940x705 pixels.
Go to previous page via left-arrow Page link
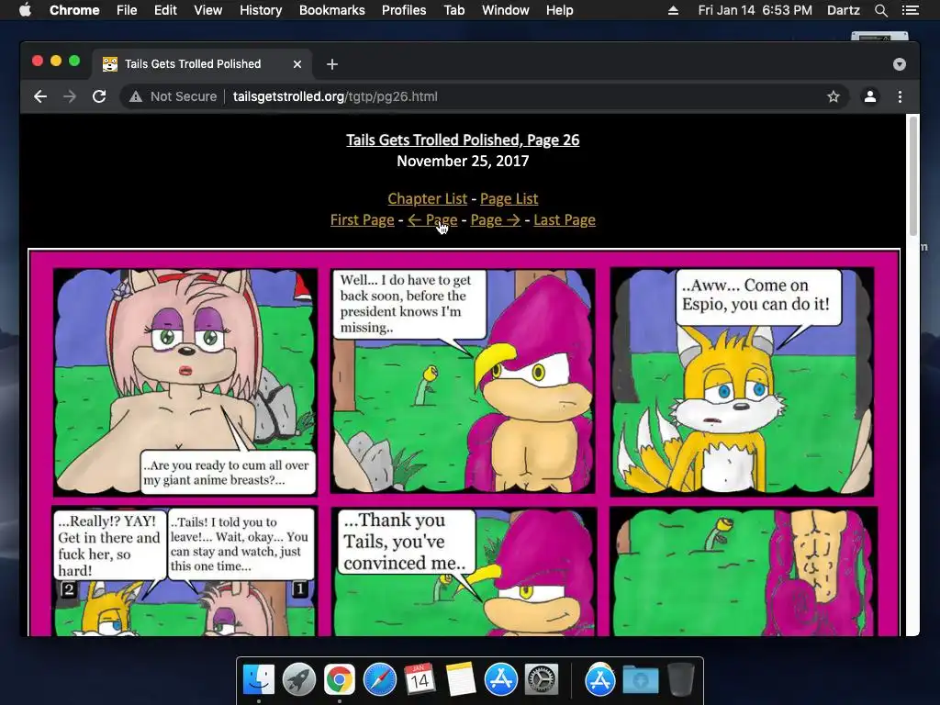pyautogui.click(x=432, y=220)
